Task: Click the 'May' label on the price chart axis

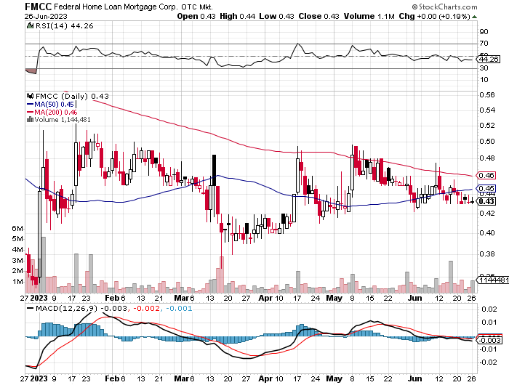Action: click(x=334, y=298)
